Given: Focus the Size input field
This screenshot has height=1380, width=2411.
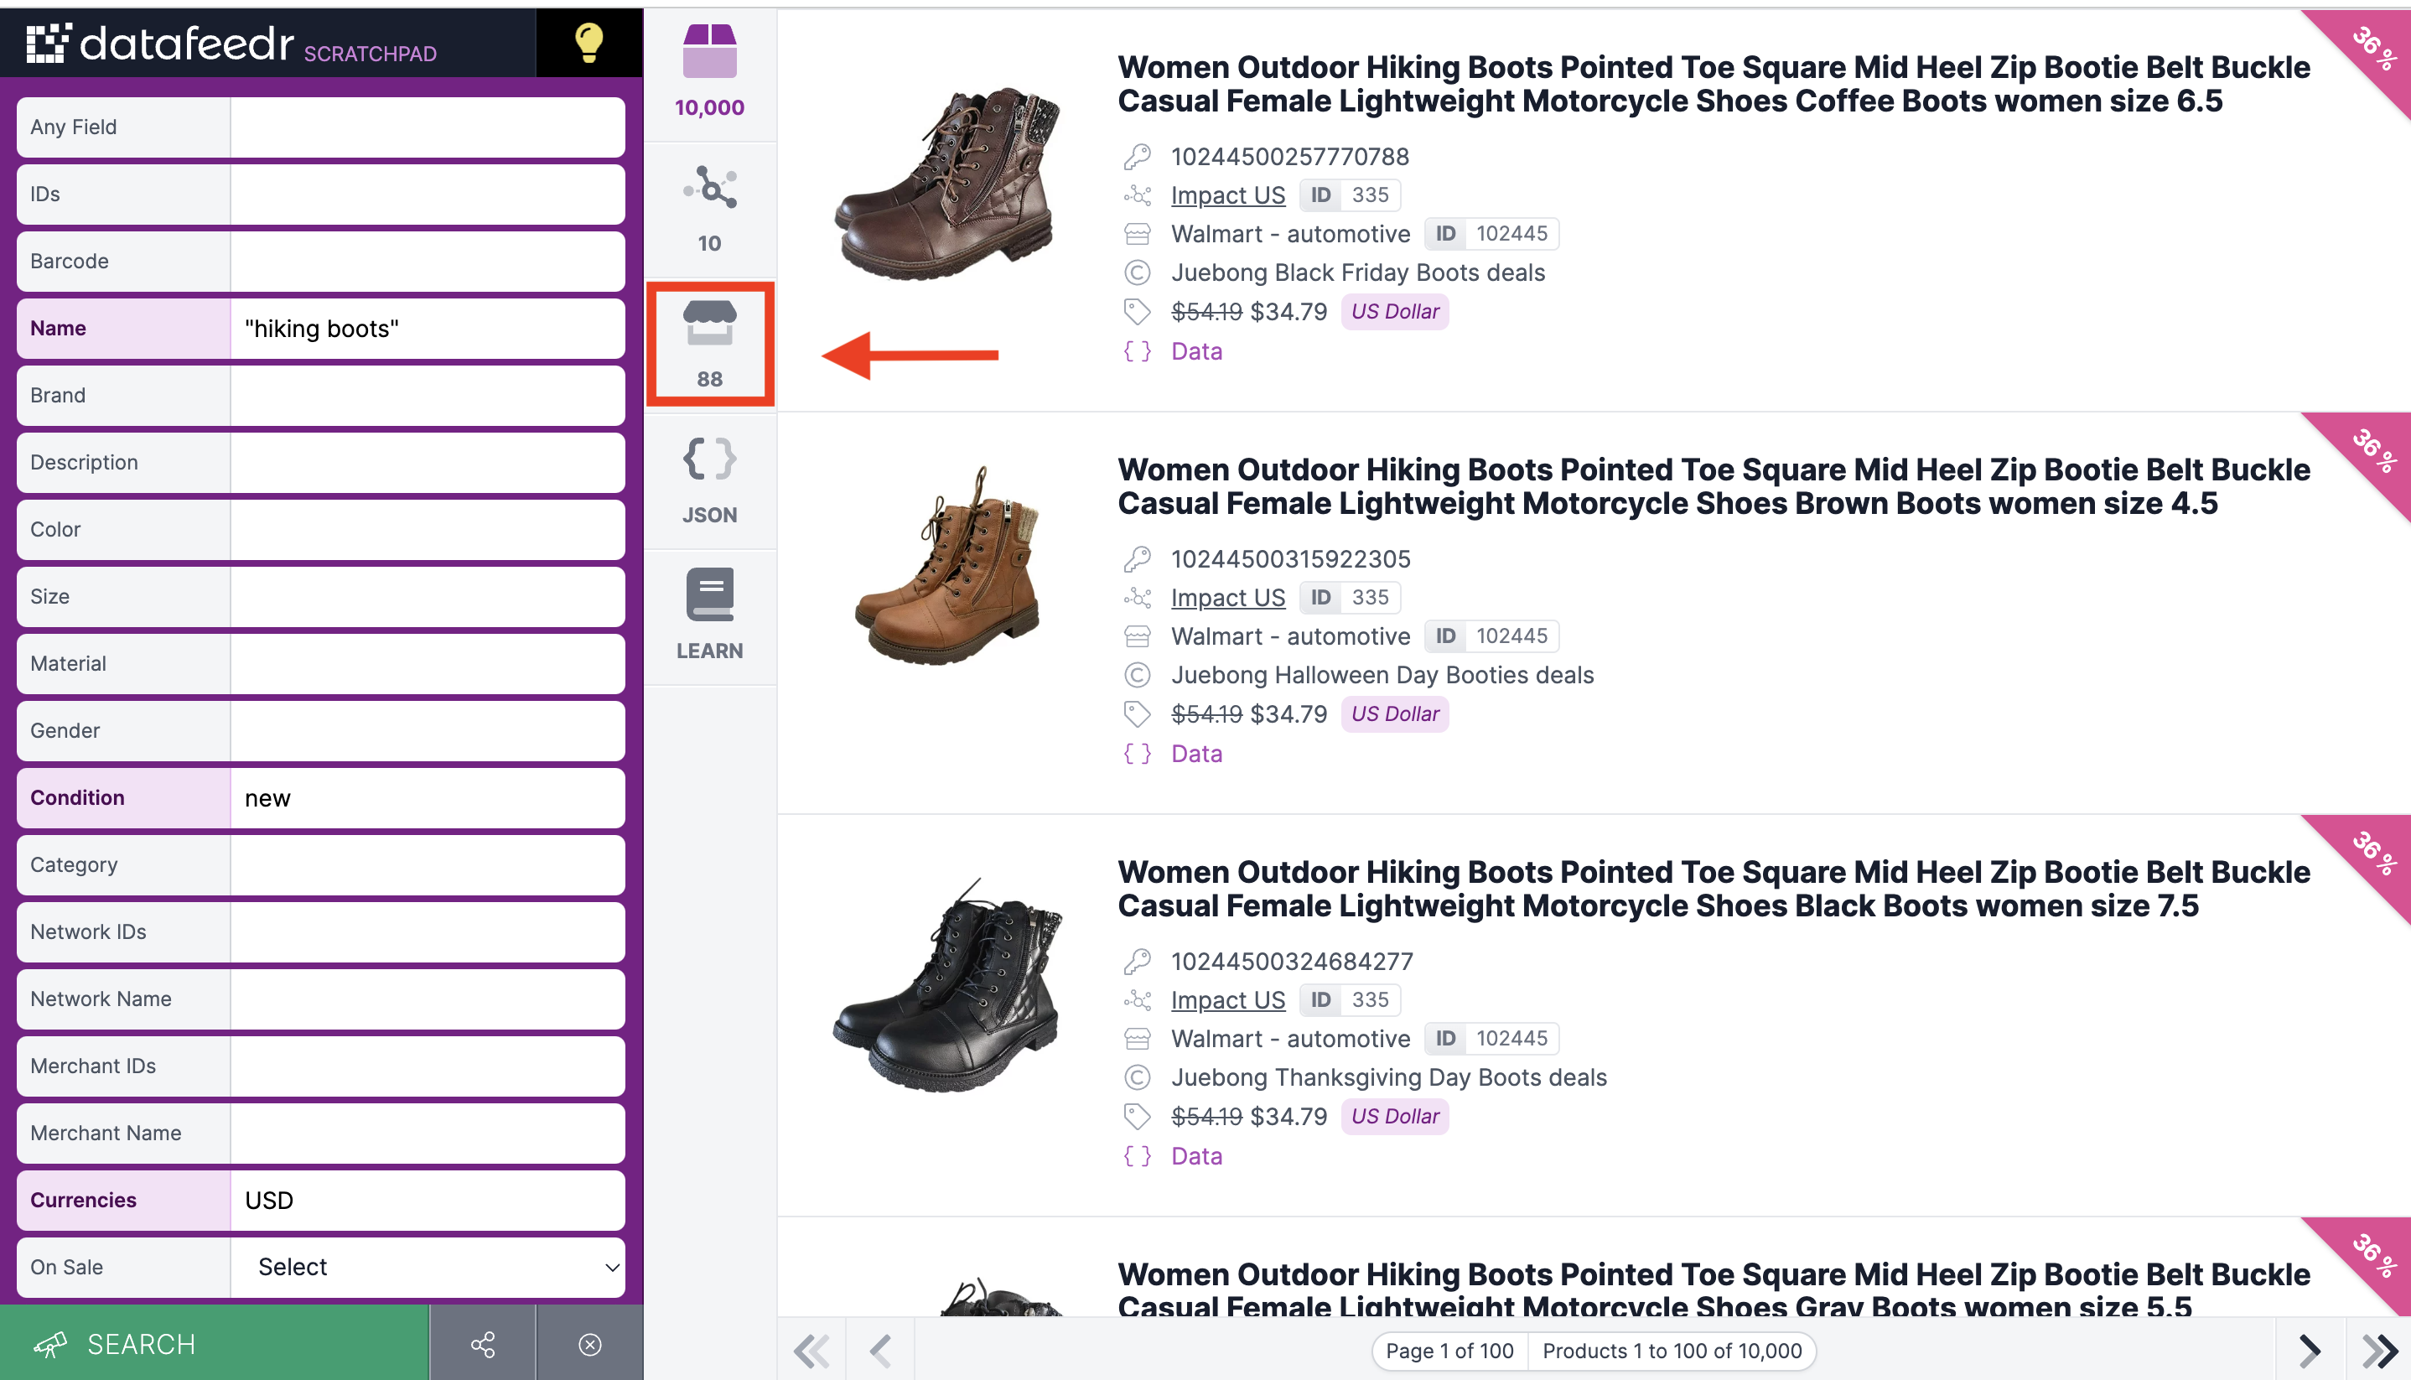Looking at the screenshot, I should pyautogui.click(x=428, y=596).
